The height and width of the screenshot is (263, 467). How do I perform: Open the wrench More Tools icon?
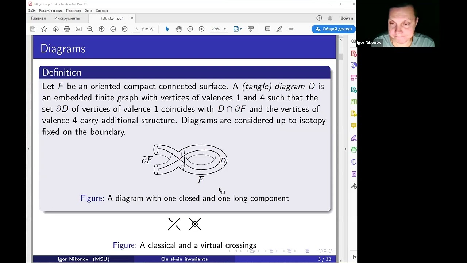[354, 186]
